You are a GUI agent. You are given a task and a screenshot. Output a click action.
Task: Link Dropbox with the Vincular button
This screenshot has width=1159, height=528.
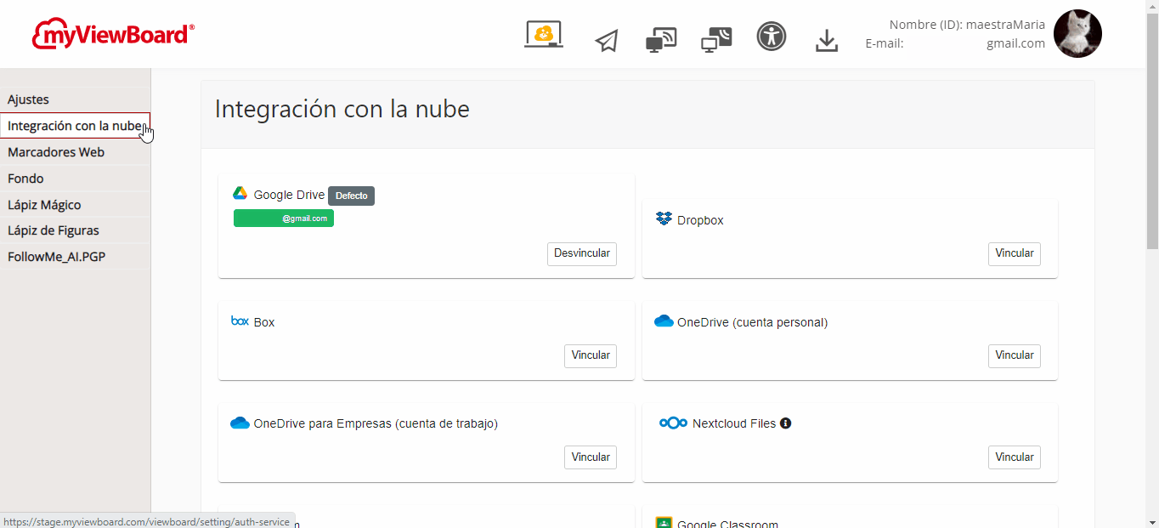click(x=1015, y=253)
